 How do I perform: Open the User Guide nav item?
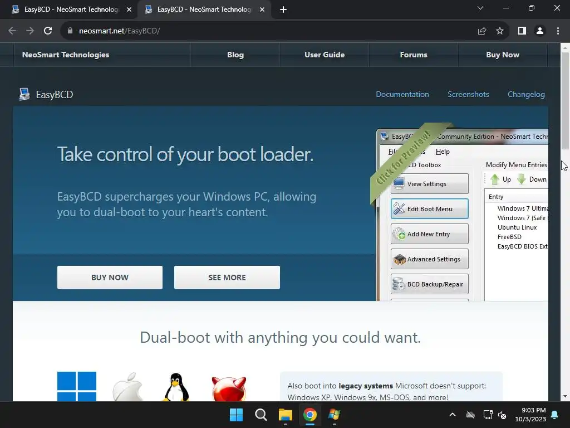click(325, 55)
